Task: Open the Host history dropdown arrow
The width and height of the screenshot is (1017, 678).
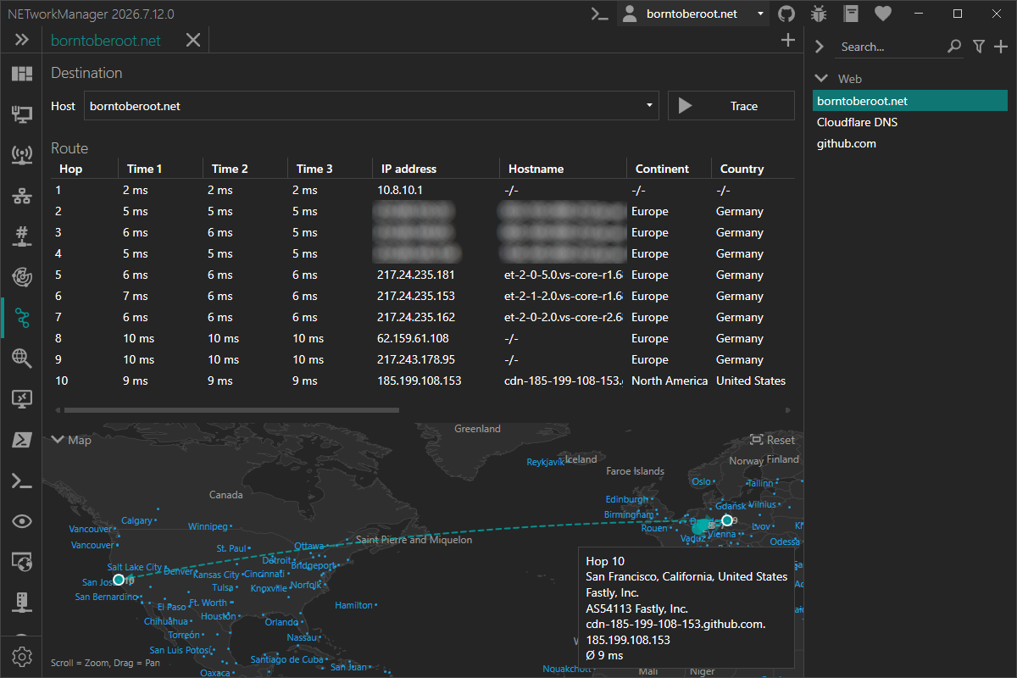Action: pyautogui.click(x=650, y=106)
